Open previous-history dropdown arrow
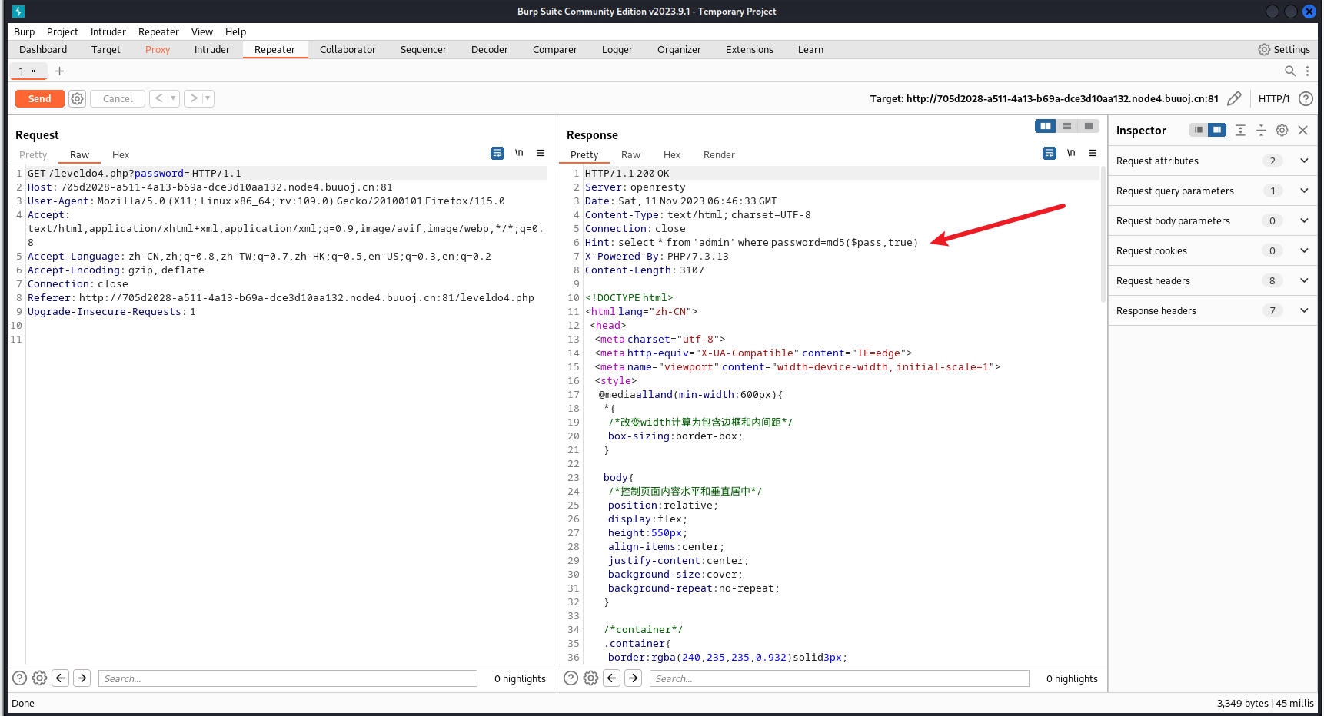The height and width of the screenshot is (716, 1324). coord(173,98)
